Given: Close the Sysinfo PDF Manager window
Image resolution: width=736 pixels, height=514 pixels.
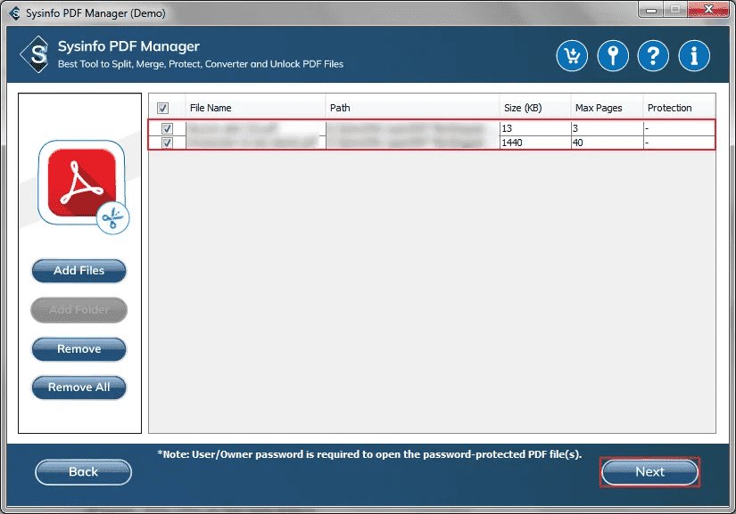Looking at the screenshot, I should pos(708,10).
